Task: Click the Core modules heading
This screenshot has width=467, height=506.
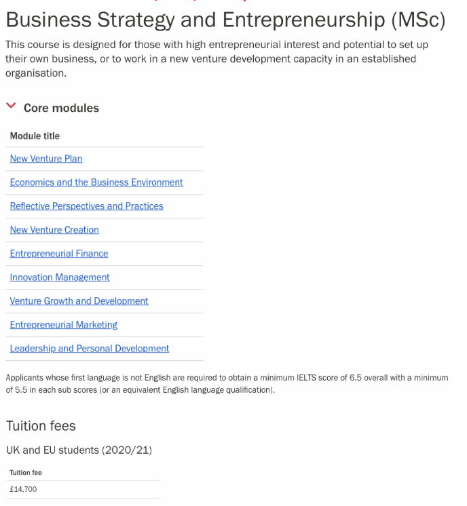Action: 61,108
